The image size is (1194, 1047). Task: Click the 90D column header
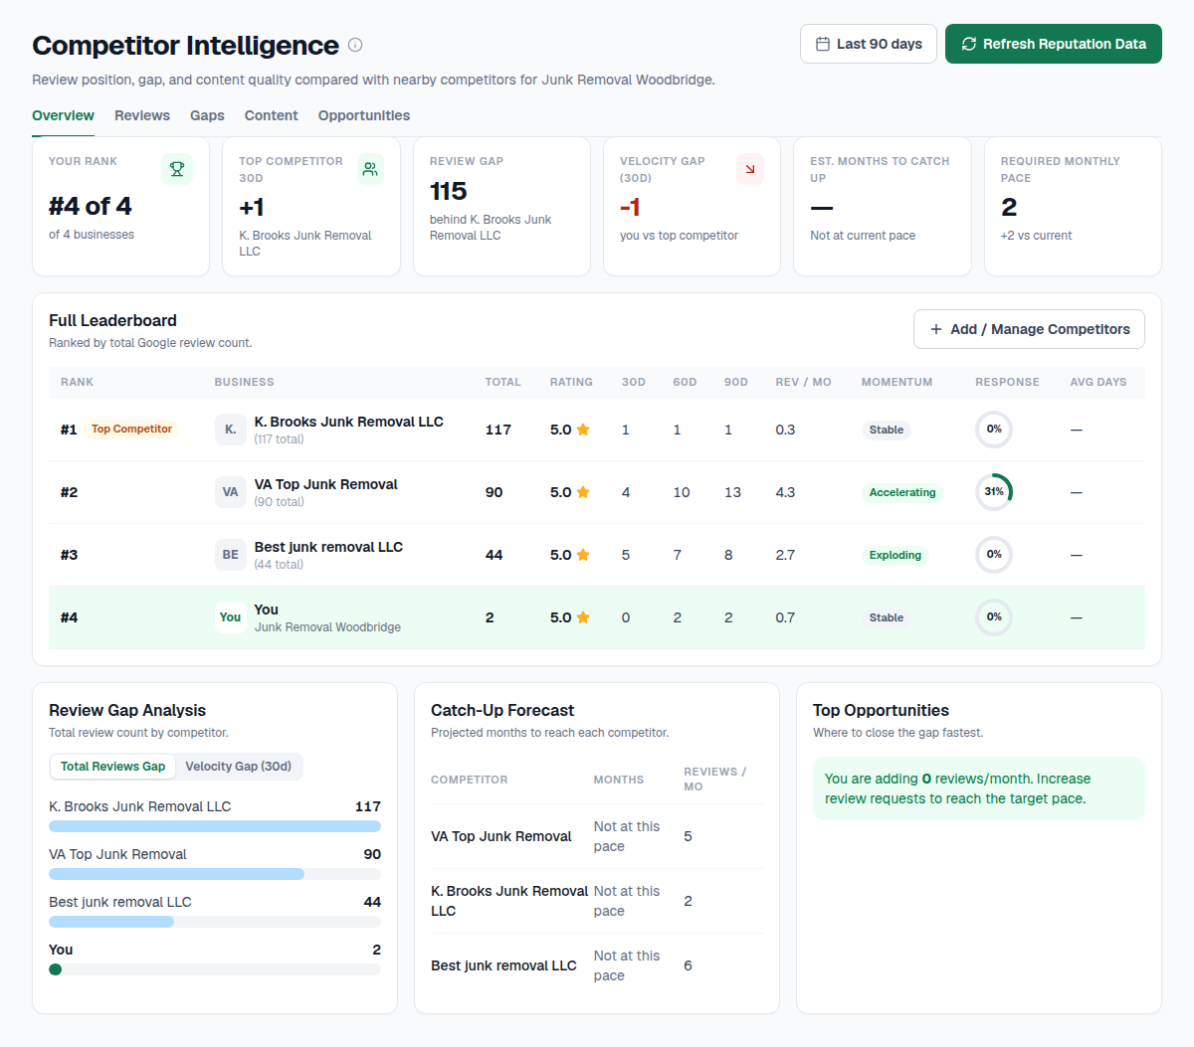click(736, 382)
